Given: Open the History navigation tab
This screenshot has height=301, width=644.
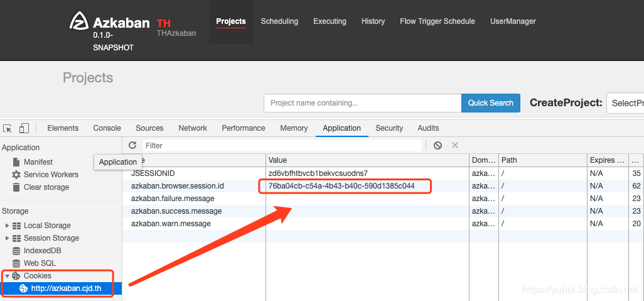Looking at the screenshot, I should [373, 21].
